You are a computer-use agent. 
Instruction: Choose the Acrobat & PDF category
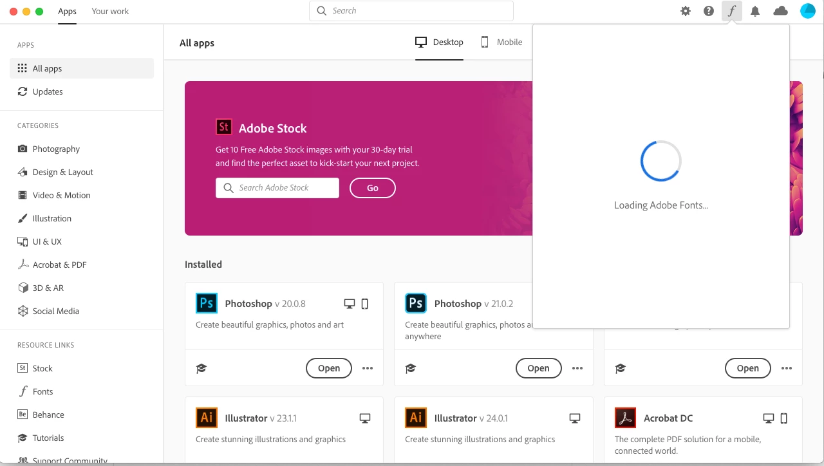tap(82, 265)
